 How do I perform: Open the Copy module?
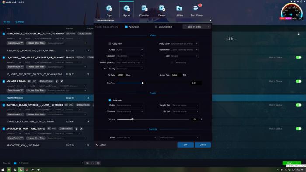tap(109, 10)
